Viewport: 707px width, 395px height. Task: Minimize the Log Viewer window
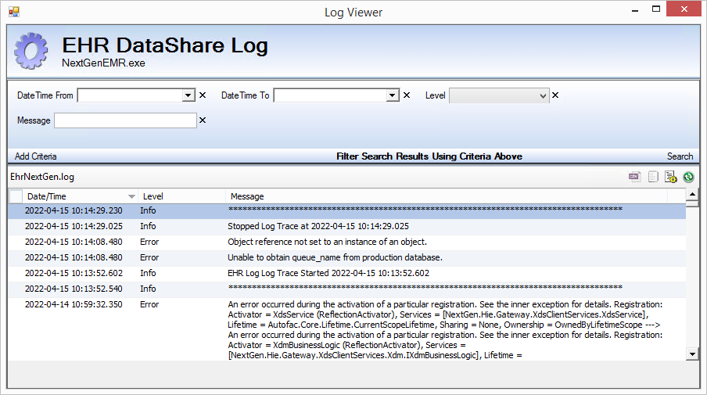click(x=635, y=9)
